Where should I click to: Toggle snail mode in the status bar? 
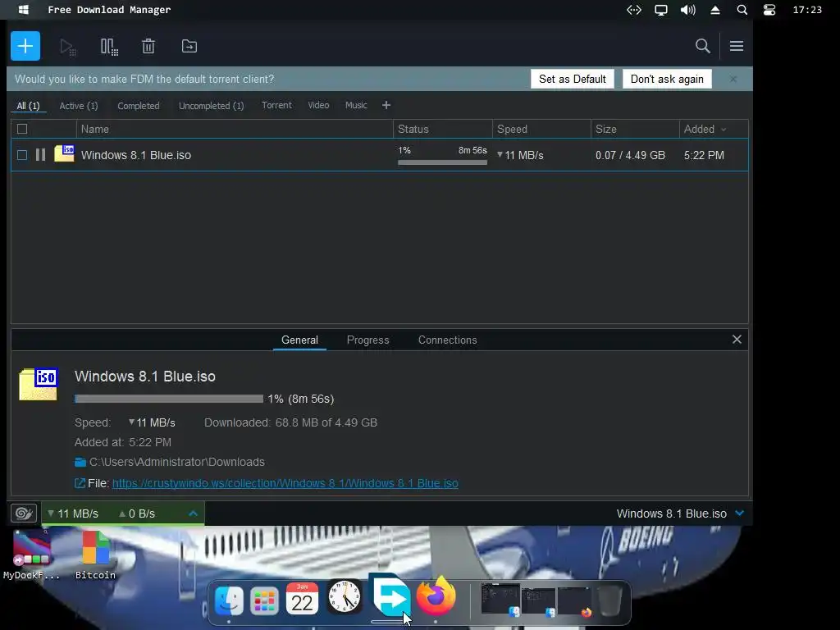(24, 514)
